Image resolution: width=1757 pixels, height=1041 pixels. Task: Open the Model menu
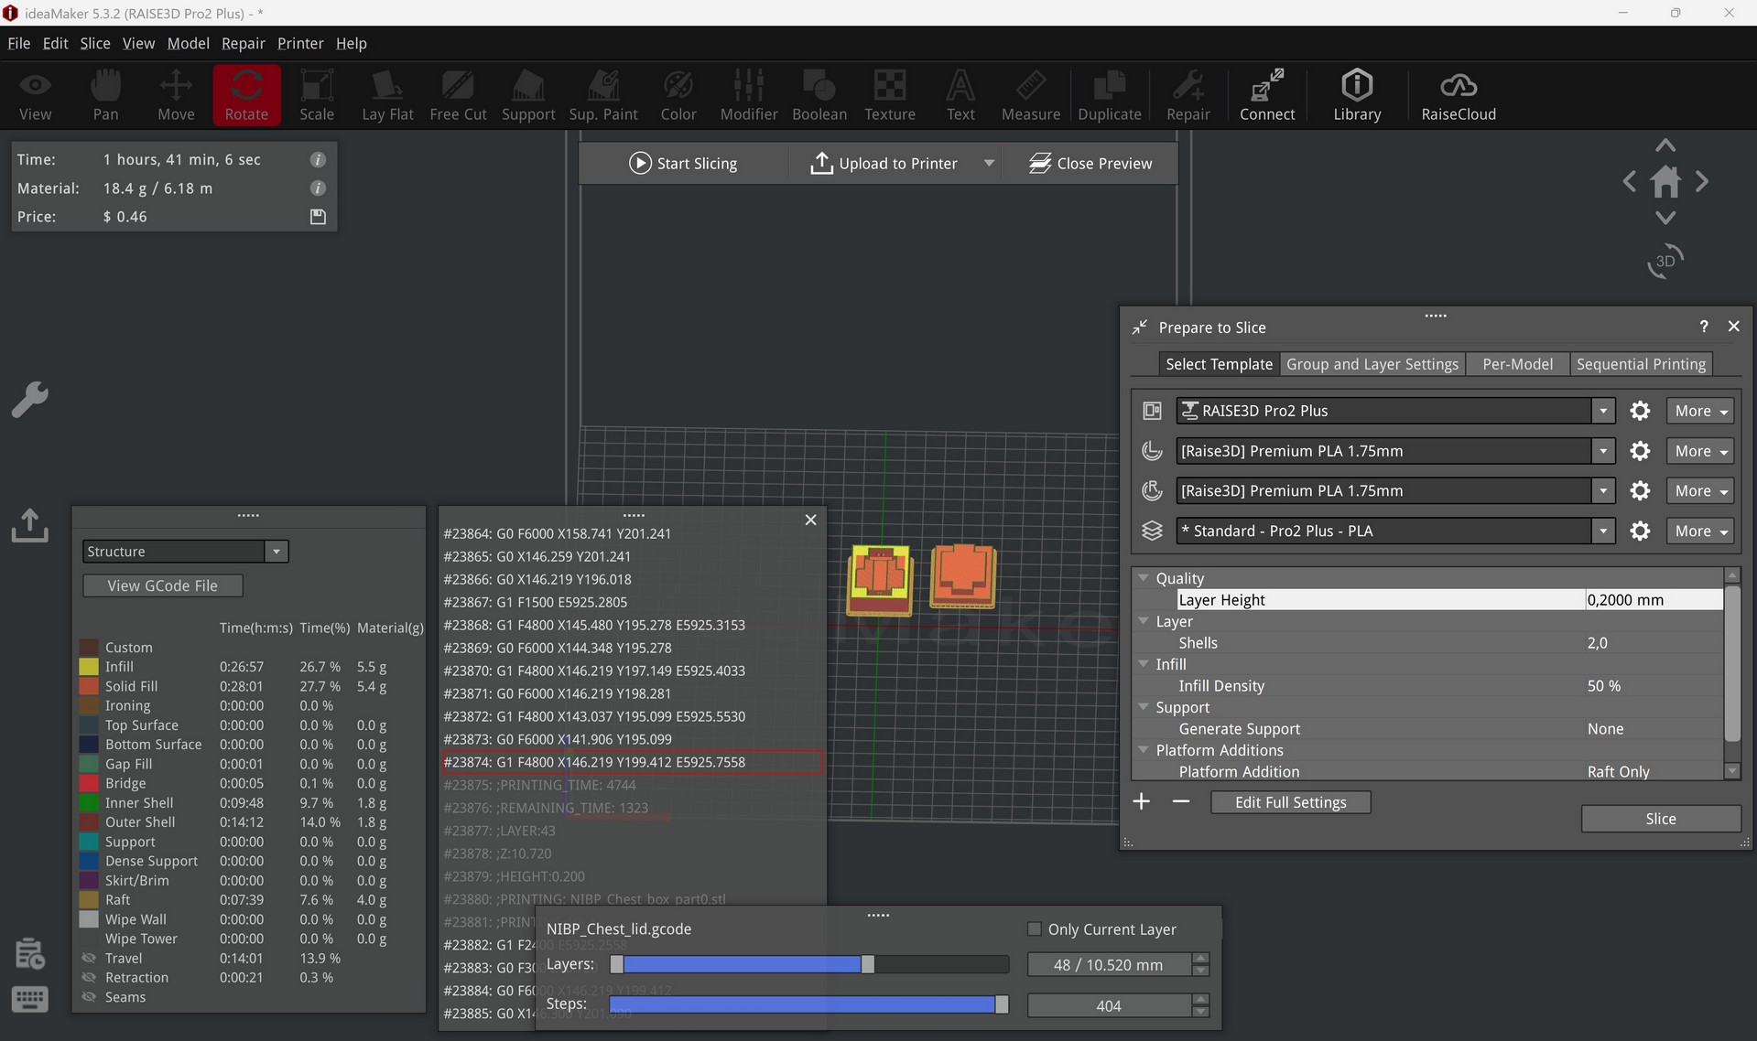(188, 43)
